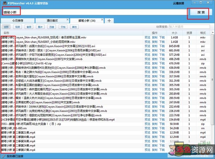Preview the 280.5MB 温泉 1999 rmvb

tap(147, 98)
